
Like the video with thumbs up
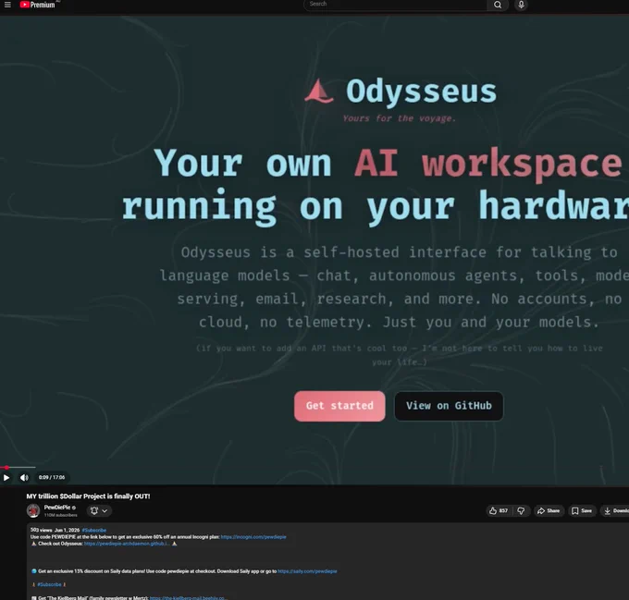[x=499, y=510]
